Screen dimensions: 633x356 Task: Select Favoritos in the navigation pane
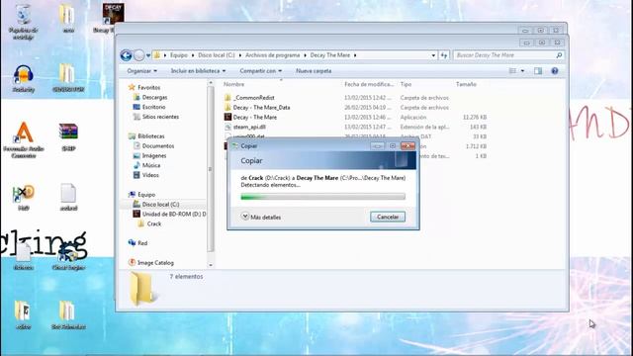point(144,87)
